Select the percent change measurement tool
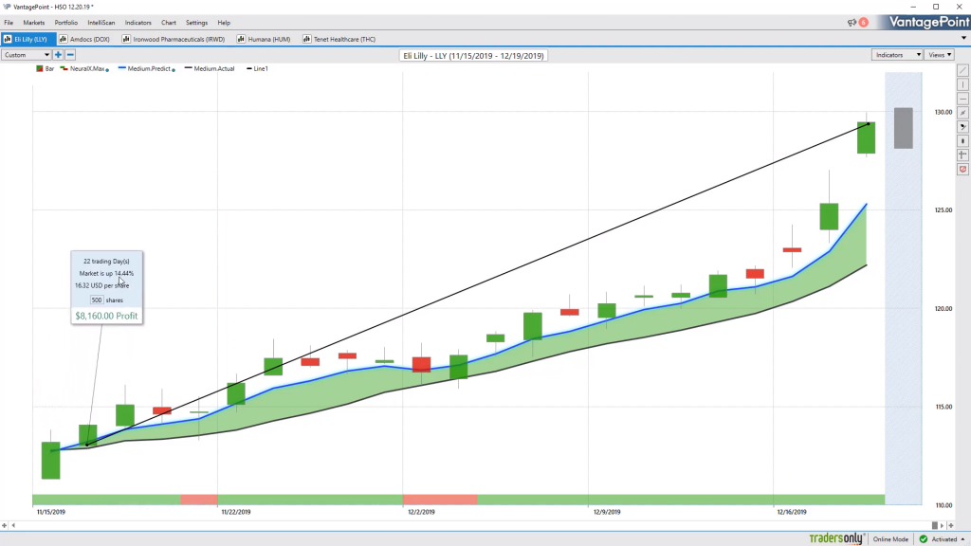971x546 pixels. [963, 114]
